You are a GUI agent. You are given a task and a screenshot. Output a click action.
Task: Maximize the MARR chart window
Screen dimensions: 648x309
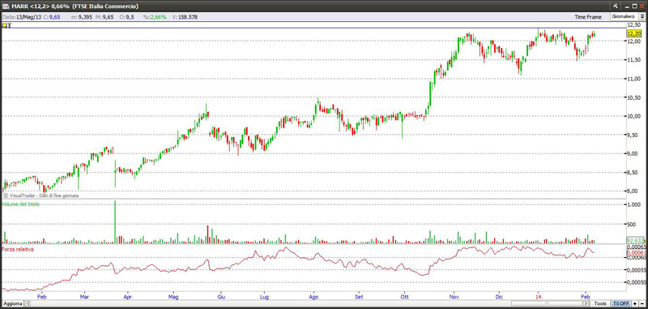(635, 6)
